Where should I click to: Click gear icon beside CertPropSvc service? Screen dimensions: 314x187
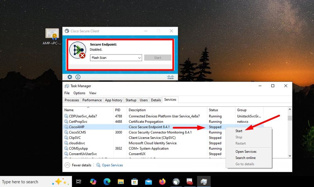pos(66,122)
